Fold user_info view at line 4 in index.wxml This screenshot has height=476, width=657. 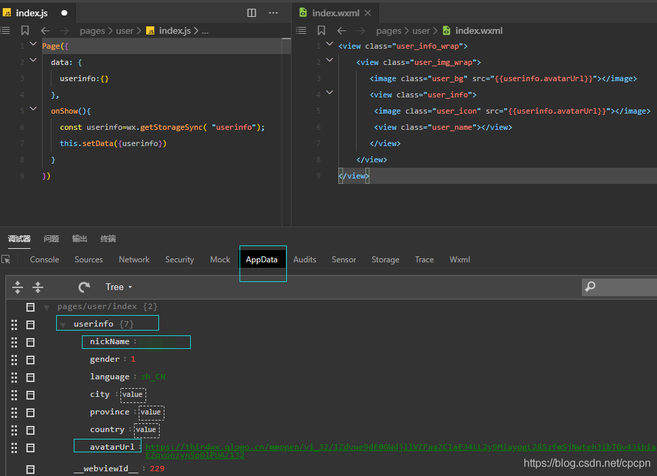(x=330, y=93)
